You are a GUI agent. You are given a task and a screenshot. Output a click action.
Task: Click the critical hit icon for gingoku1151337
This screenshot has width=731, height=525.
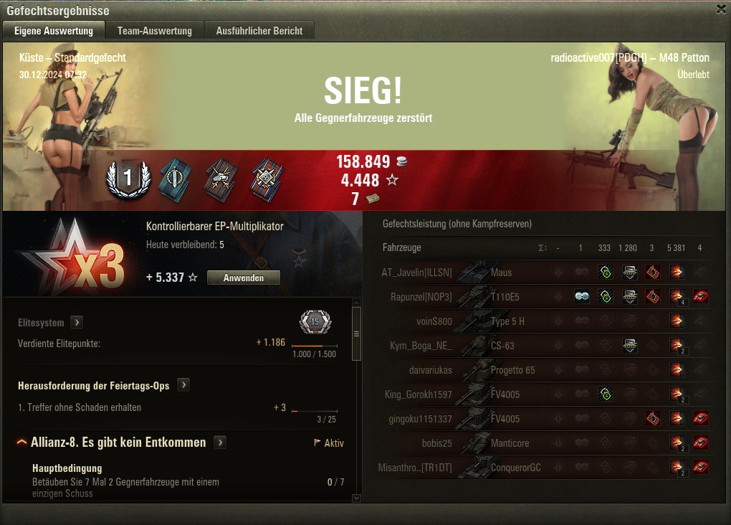tap(653, 419)
